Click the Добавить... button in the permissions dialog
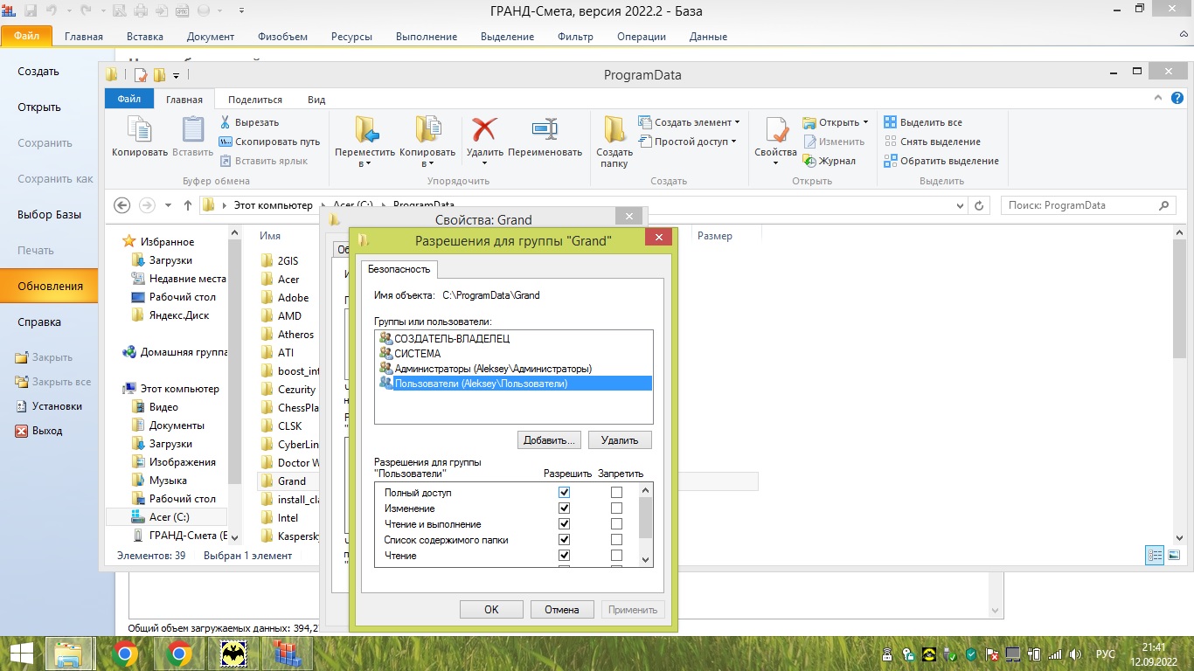Viewport: 1194px width, 671px height. (x=550, y=440)
